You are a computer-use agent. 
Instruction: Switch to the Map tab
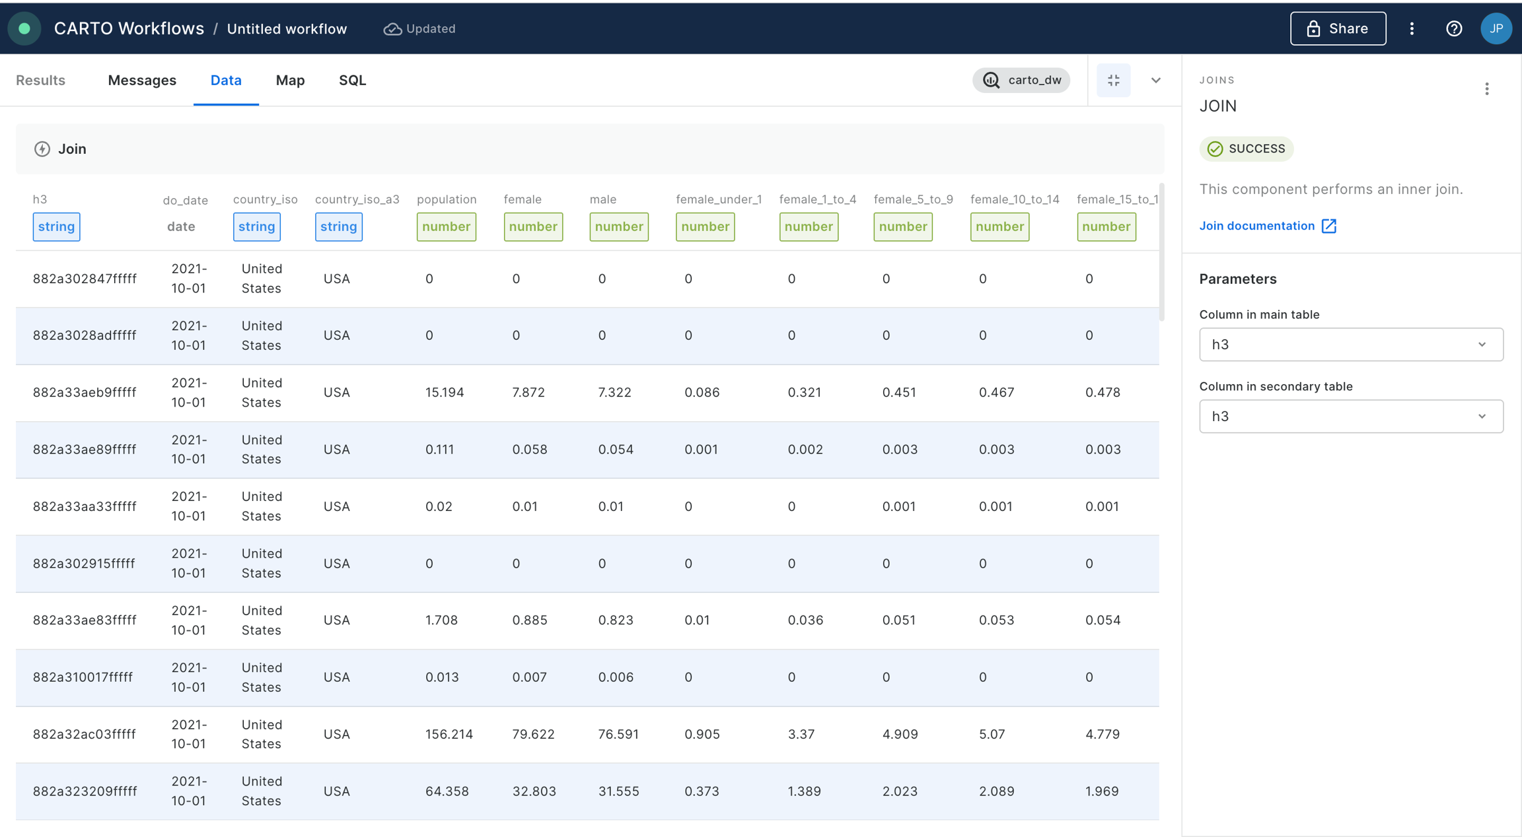tap(290, 81)
